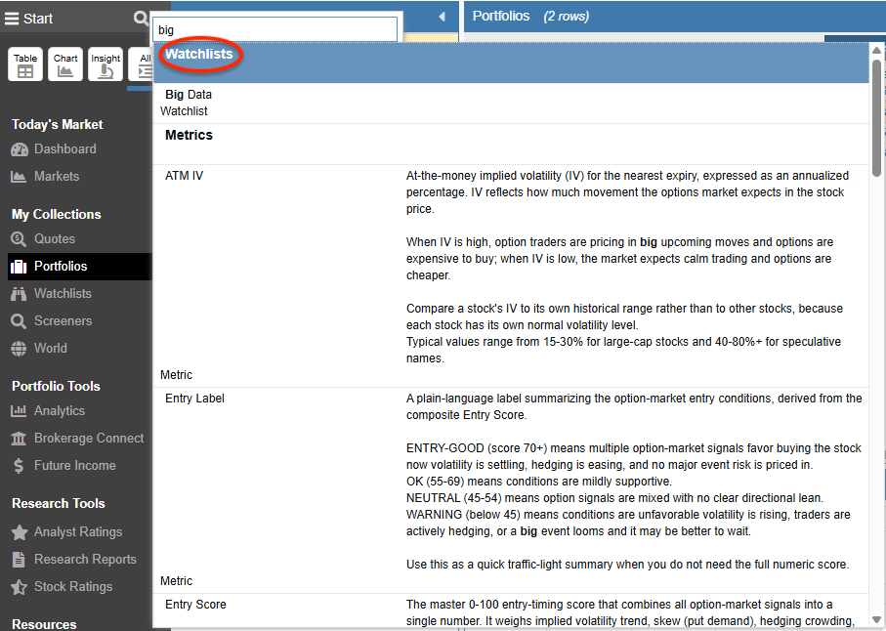
Task: Click into the search box containing 'big'
Action: [x=275, y=29]
